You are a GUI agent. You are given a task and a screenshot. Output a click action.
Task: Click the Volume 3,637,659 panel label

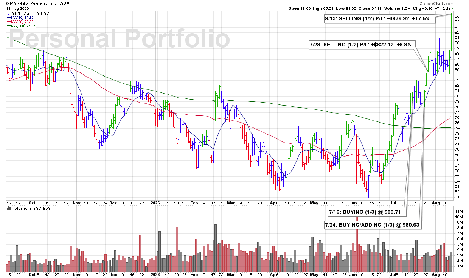pos(29,208)
